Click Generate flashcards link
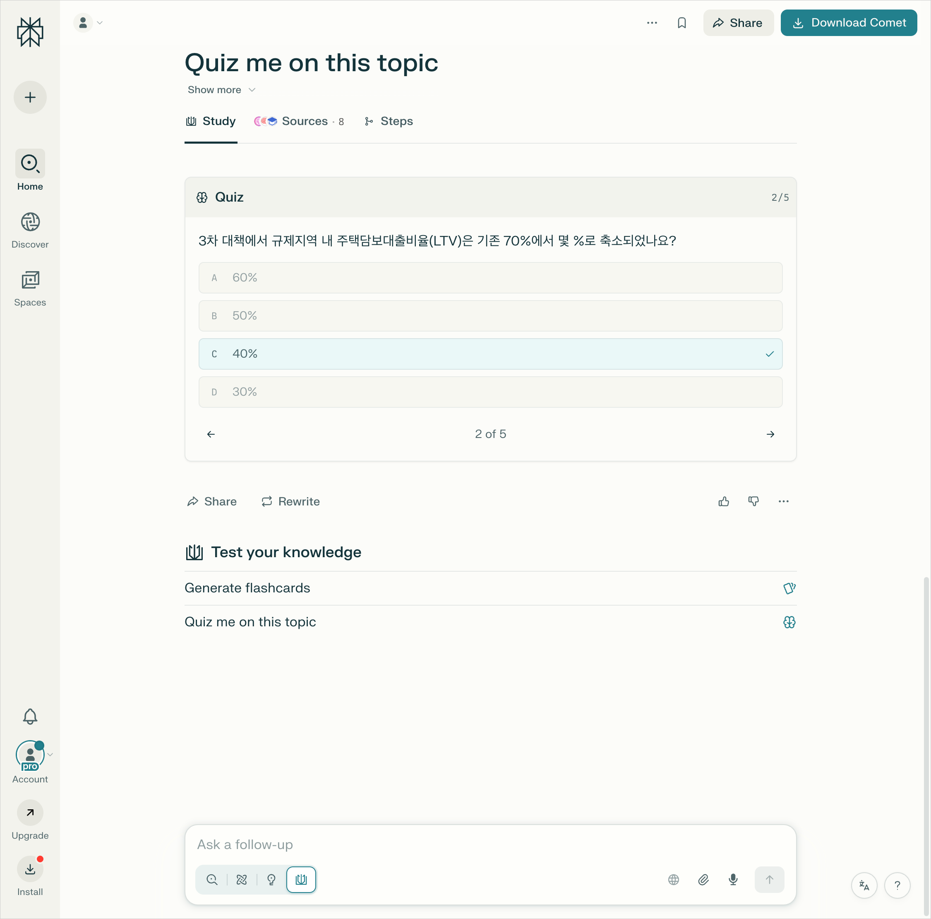931x919 pixels. (247, 588)
